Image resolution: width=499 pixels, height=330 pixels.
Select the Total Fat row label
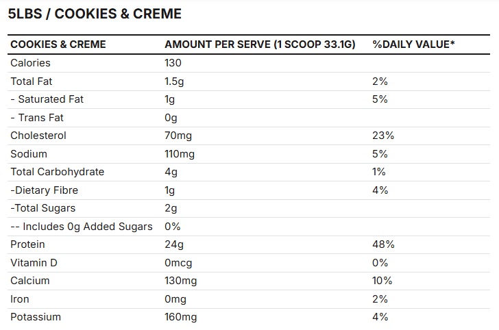(x=32, y=81)
